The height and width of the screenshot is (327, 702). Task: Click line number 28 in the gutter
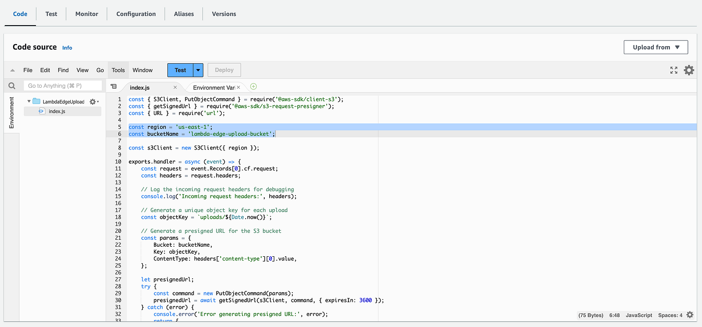(118, 287)
